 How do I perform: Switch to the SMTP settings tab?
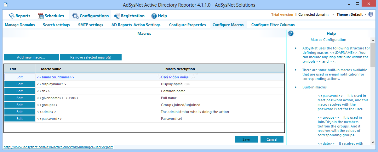91,25
